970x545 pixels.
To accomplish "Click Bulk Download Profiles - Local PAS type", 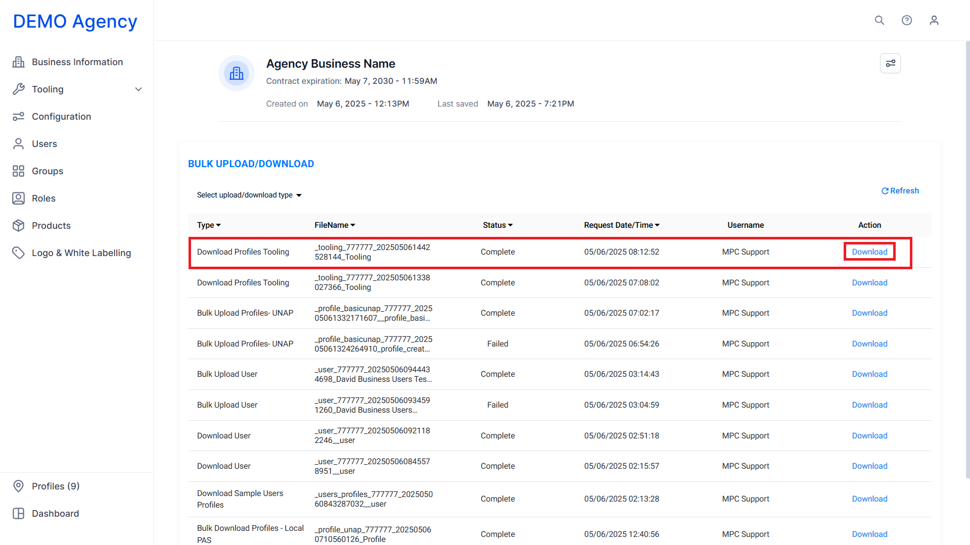I will pos(250,534).
